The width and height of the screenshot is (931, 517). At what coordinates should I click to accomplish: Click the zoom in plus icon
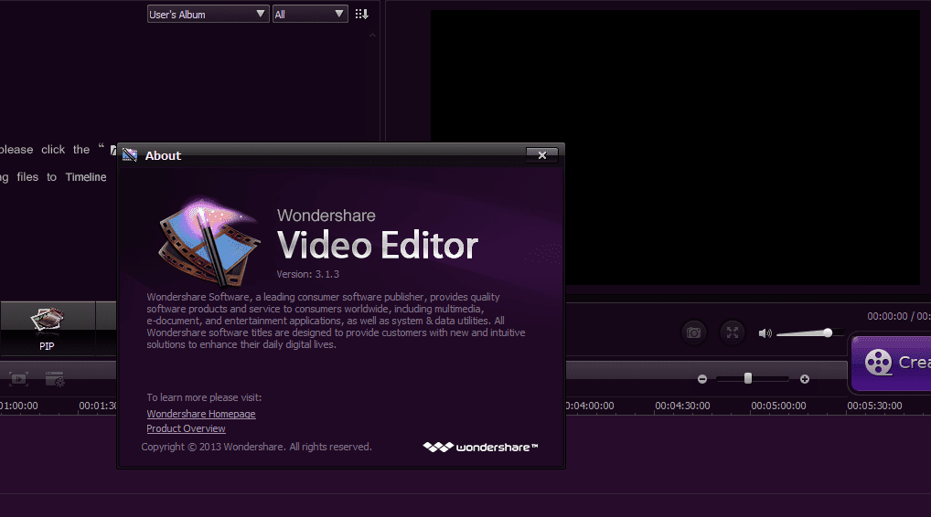805,379
